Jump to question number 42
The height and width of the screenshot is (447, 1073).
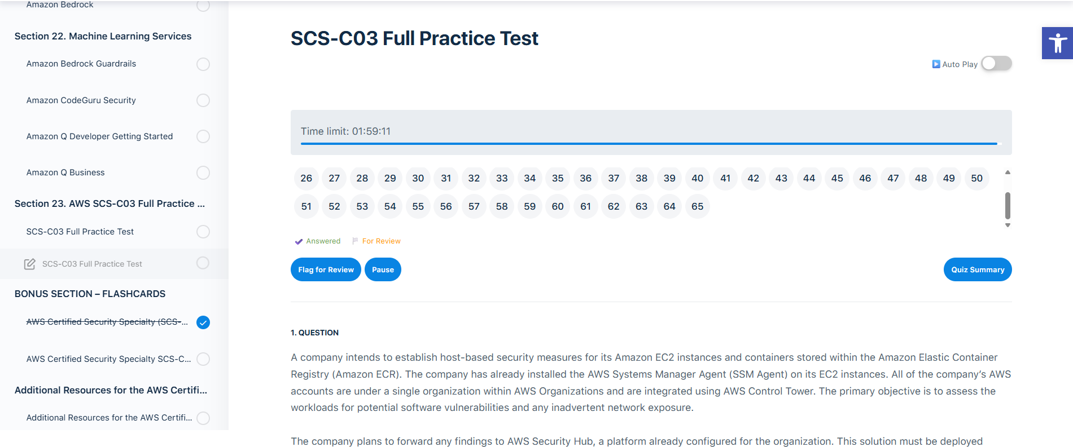(x=753, y=178)
